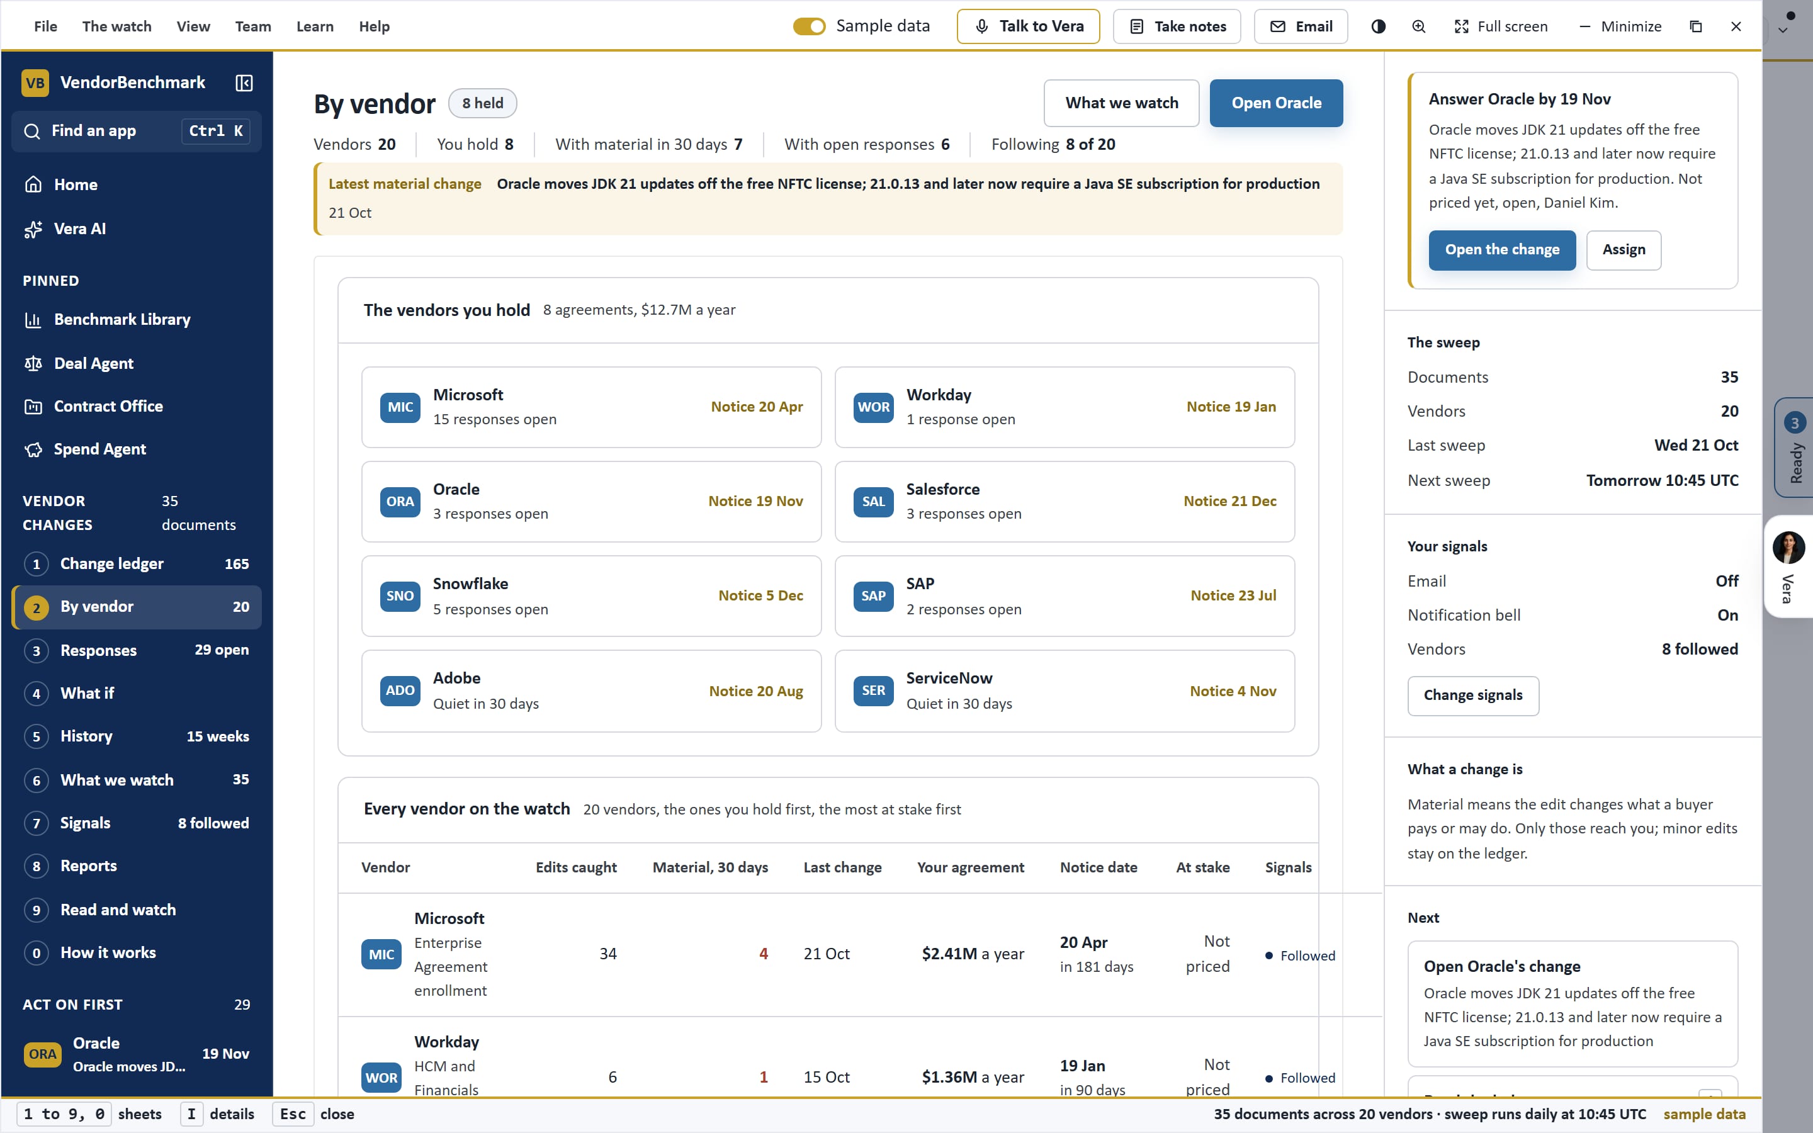The height and width of the screenshot is (1133, 1813).
Task: Sort by At stake column header
Action: point(1202,867)
